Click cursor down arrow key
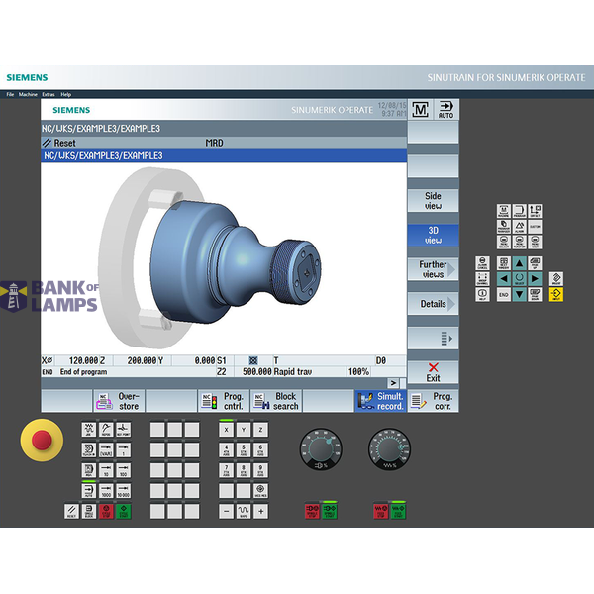The image size is (594, 594). pyautogui.click(x=519, y=294)
